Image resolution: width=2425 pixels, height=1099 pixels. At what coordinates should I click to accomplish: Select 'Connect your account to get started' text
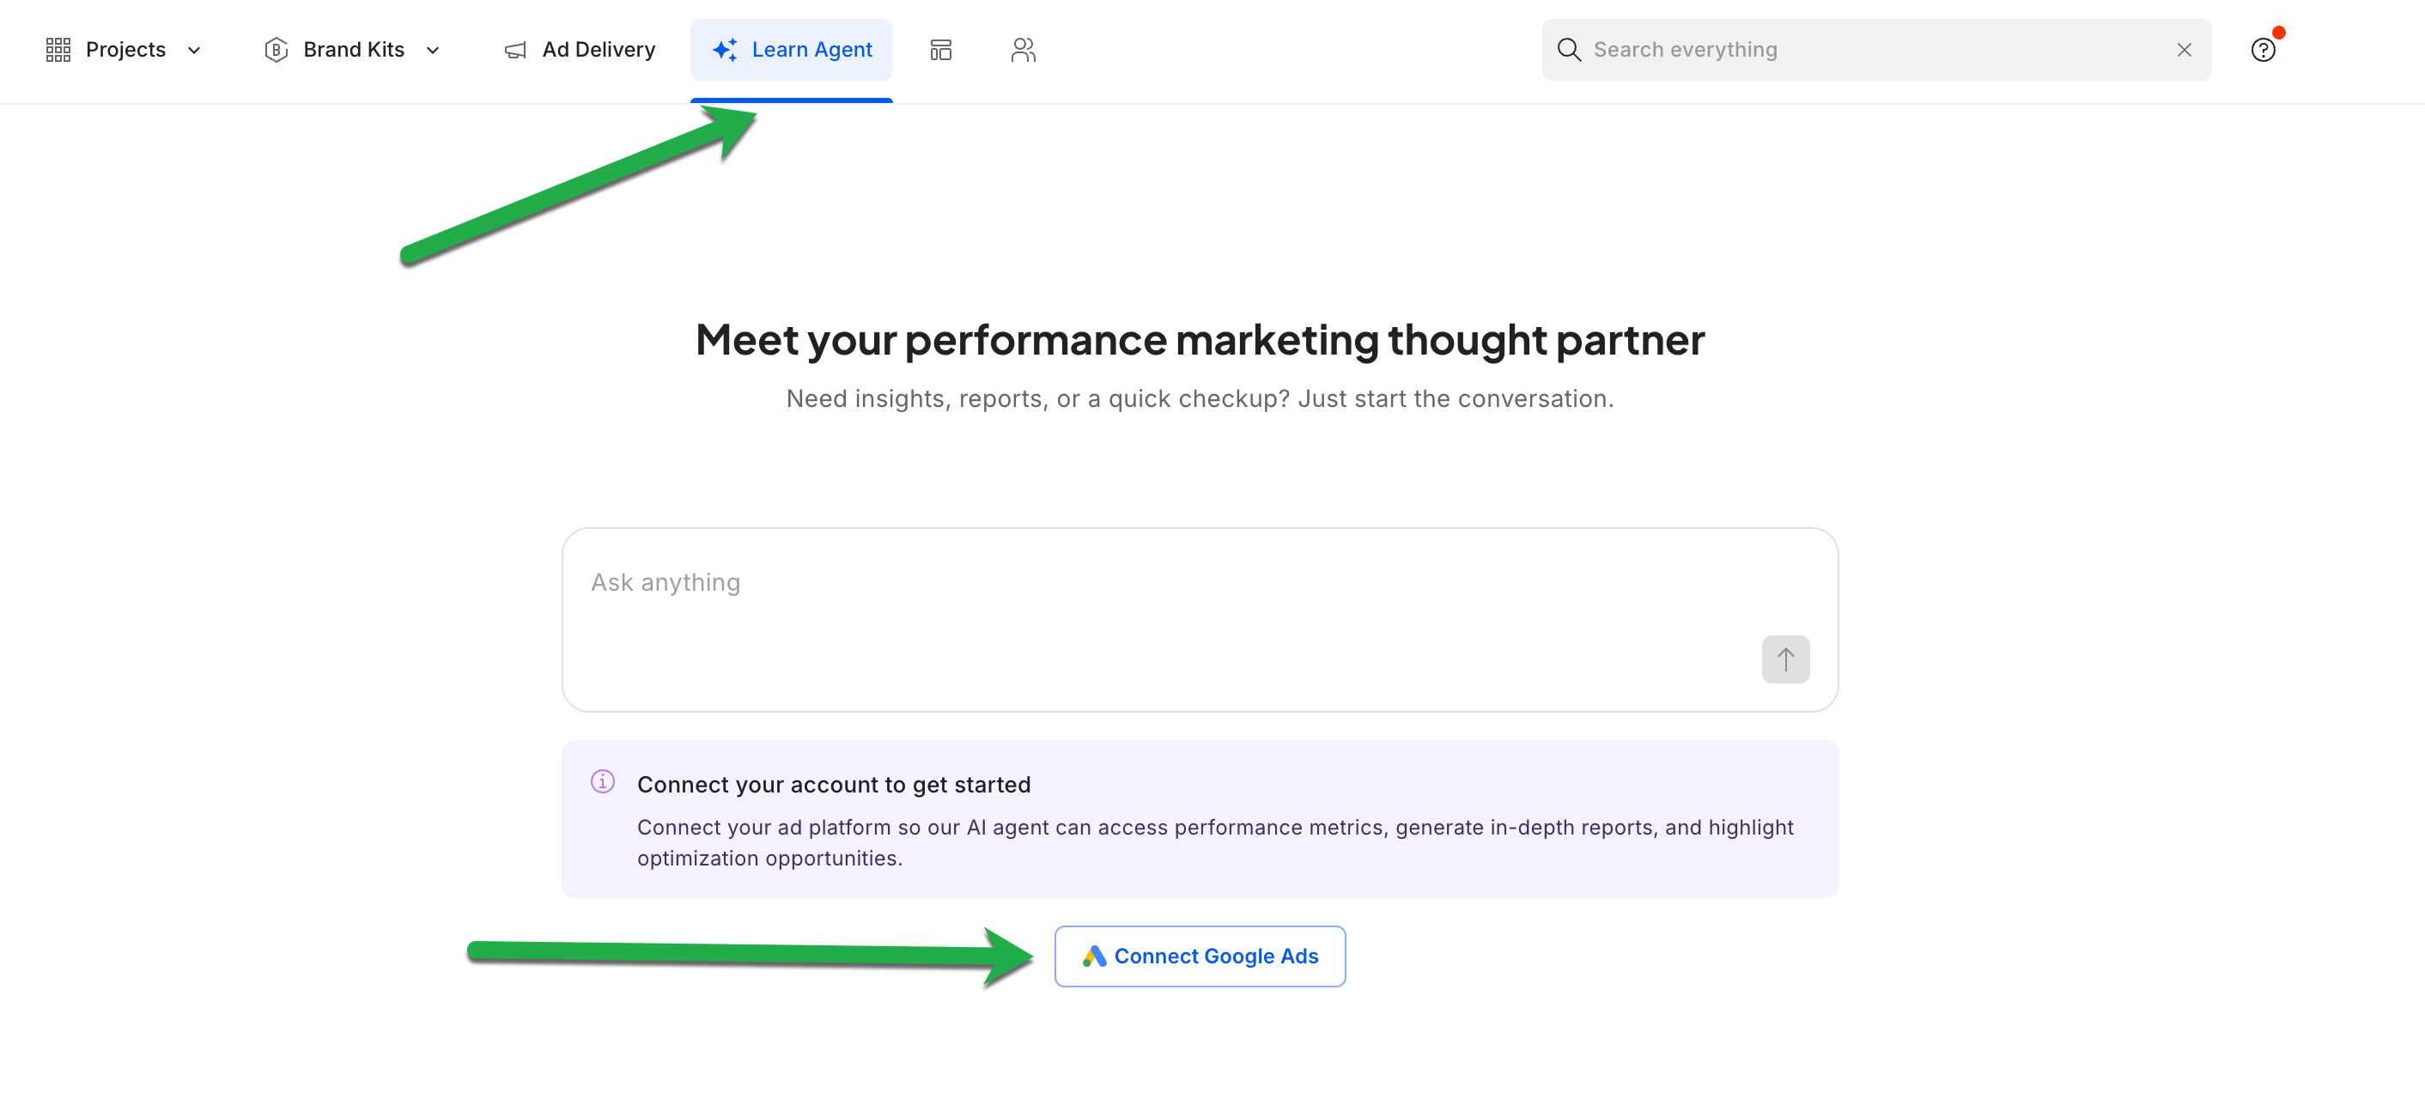point(833,785)
